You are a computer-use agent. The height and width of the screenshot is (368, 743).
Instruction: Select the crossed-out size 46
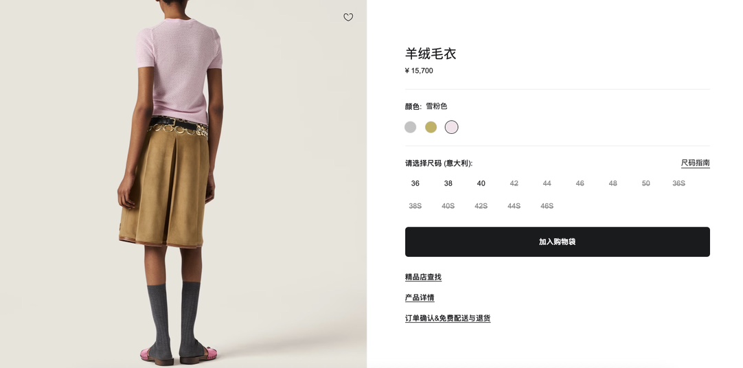pyautogui.click(x=580, y=183)
